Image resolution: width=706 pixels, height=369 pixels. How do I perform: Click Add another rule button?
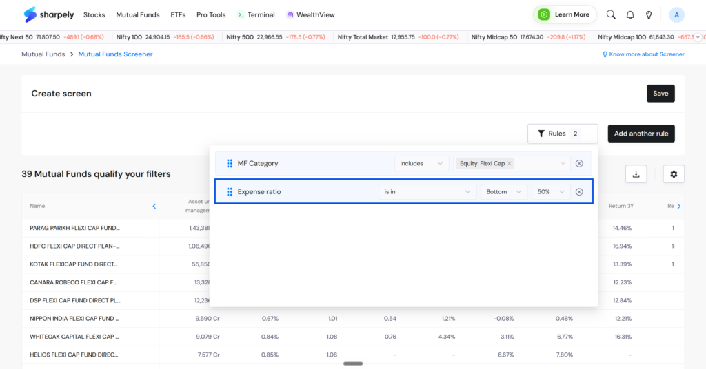point(641,134)
